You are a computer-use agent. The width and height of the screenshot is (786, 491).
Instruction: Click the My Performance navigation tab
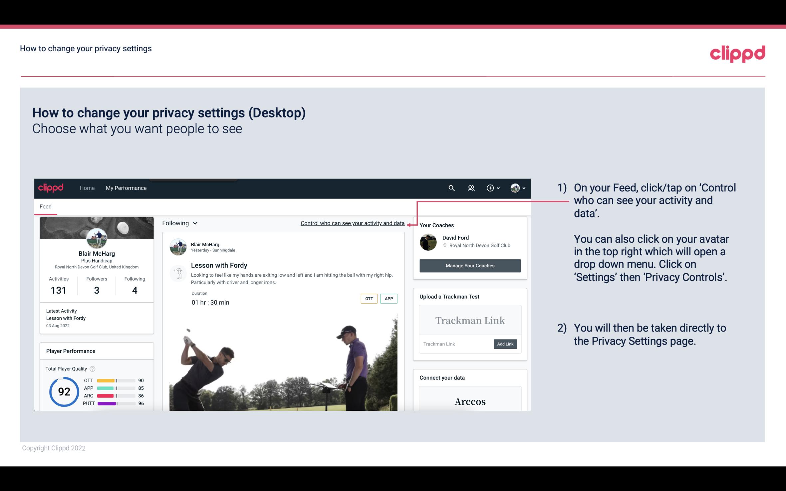coord(126,188)
